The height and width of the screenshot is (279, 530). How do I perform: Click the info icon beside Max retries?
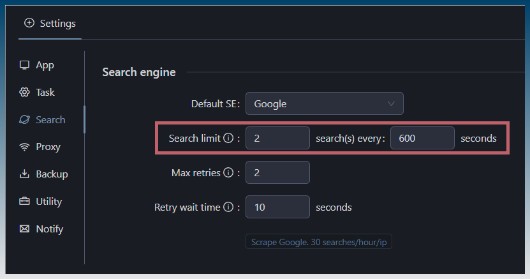pyautogui.click(x=228, y=173)
